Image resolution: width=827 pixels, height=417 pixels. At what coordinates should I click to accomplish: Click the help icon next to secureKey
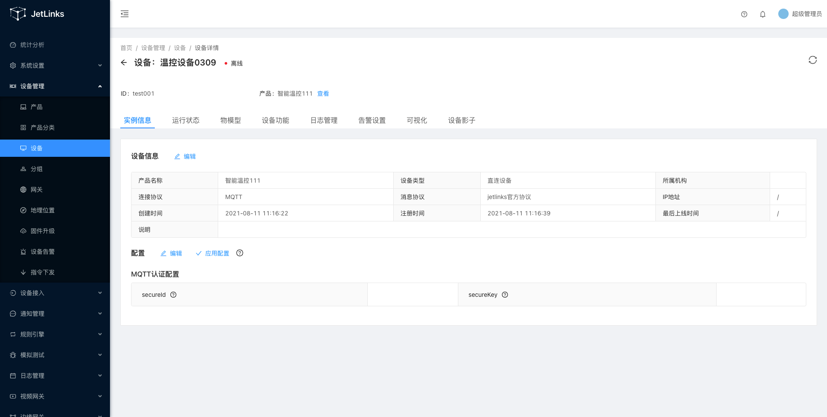[505, 295]
